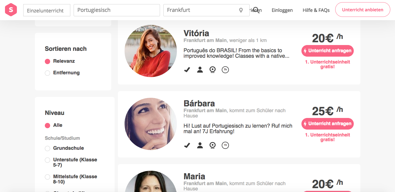The width and height of the screenshot is (395, 192).
Task: Click Bárbara's 1h response time icon
Action: (225, 145)
